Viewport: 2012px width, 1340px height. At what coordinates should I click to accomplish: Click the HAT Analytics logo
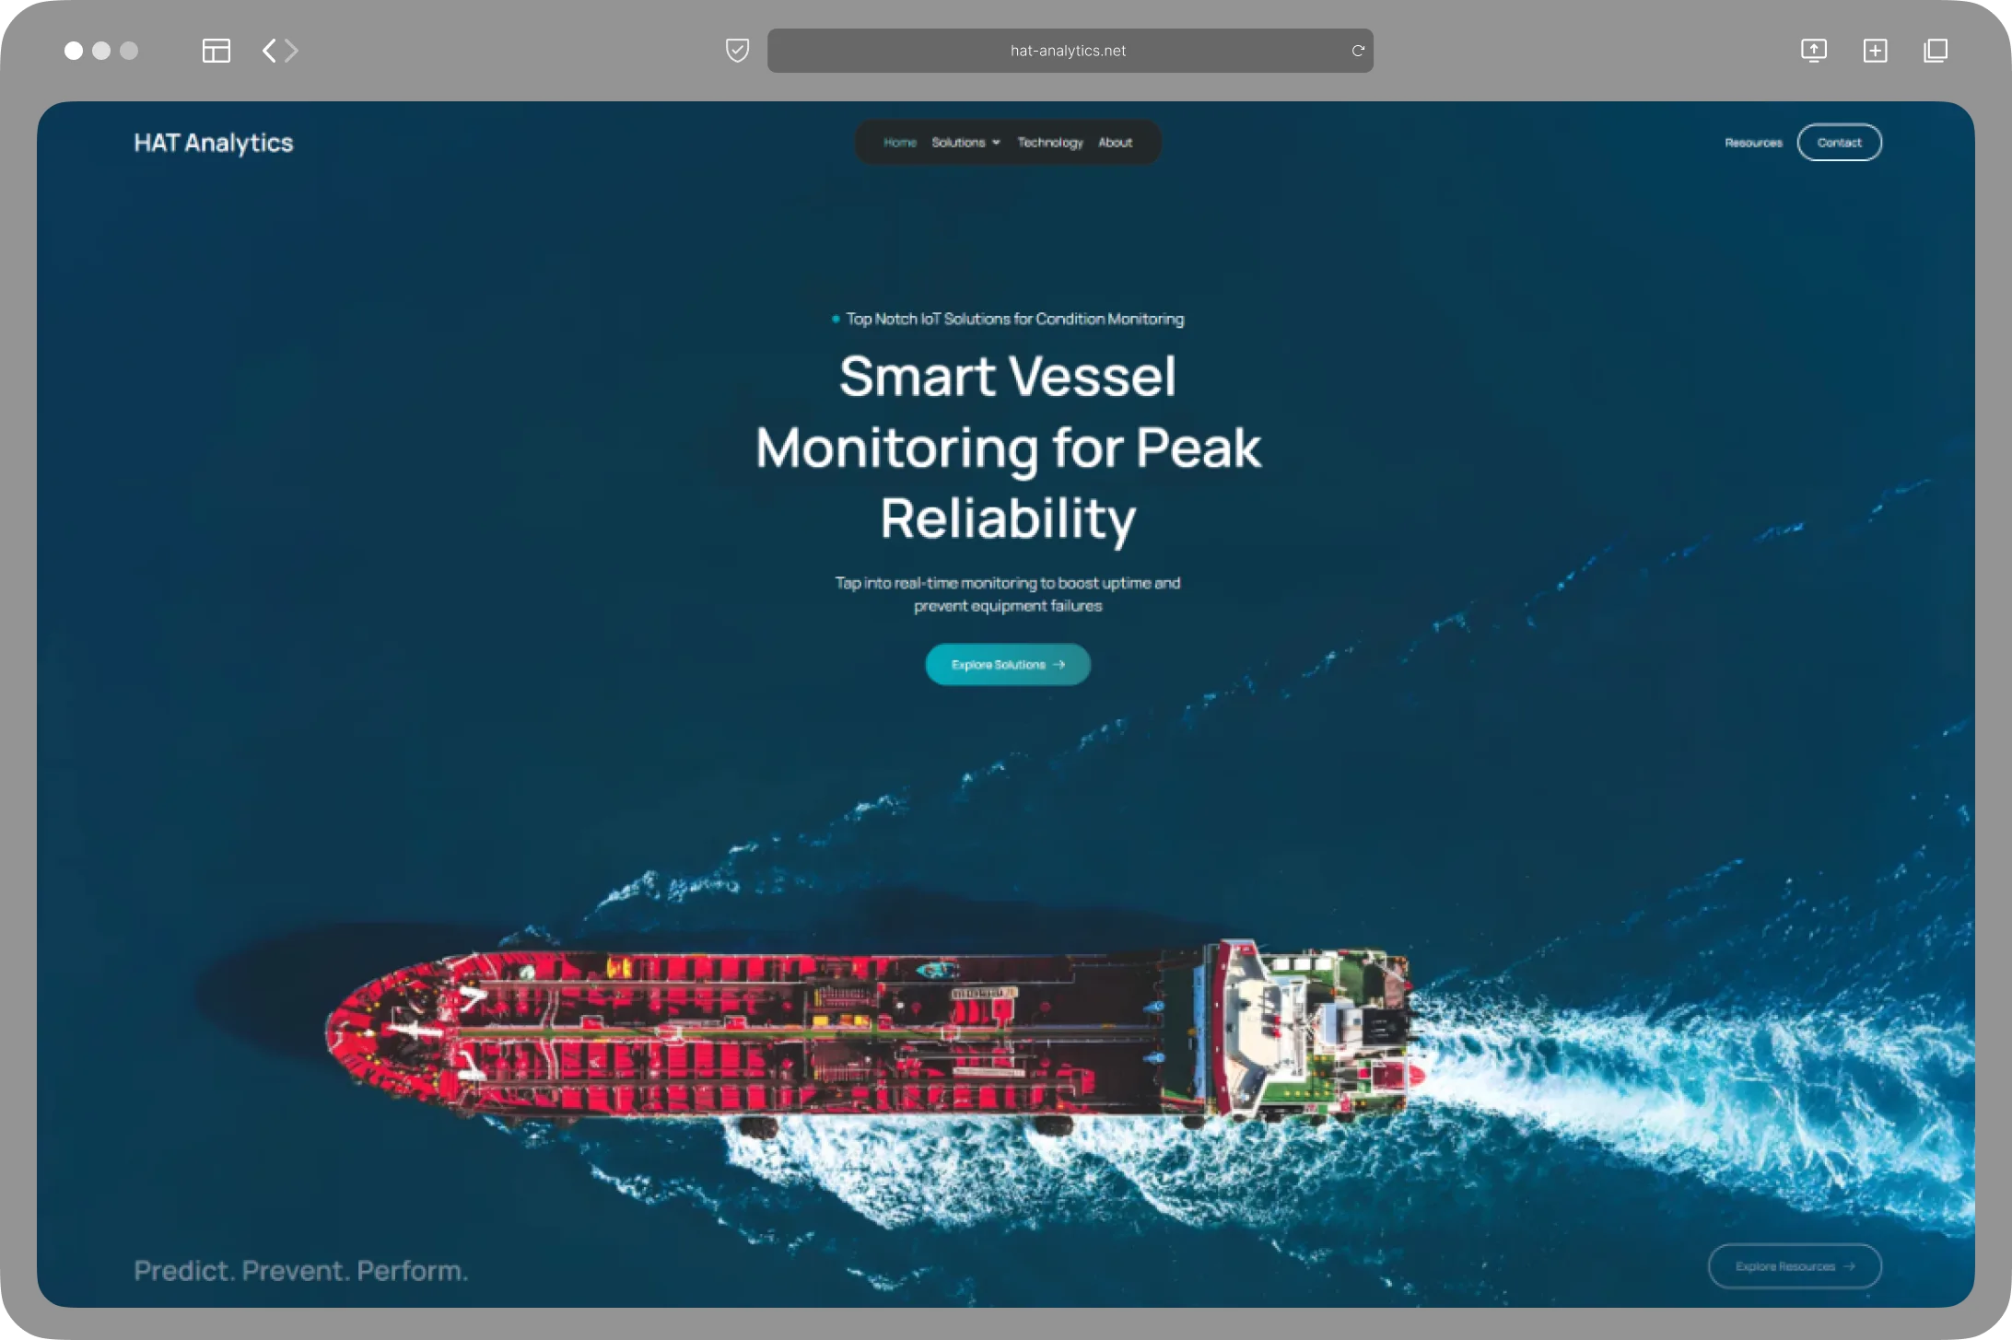[214, 143]
